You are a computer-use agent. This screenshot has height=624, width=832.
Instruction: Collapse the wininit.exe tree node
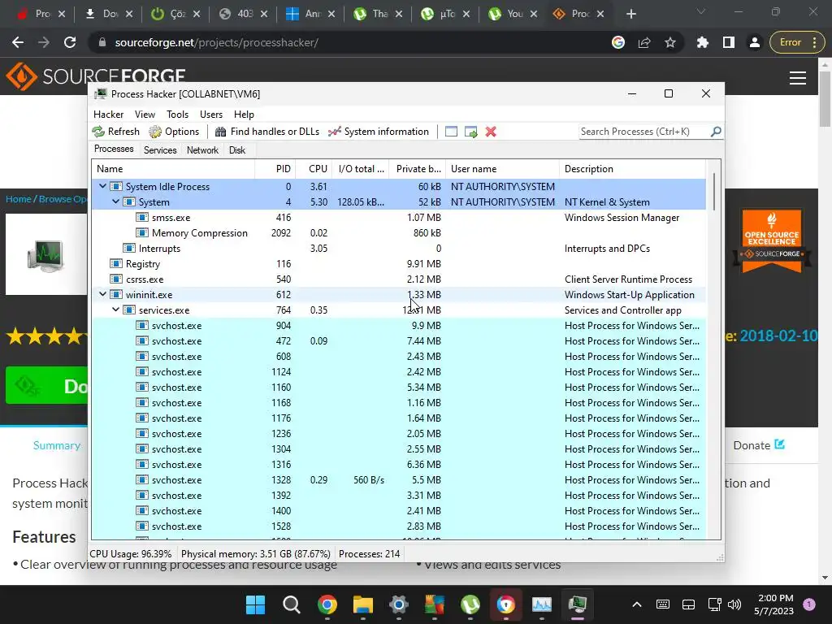coord(103,294)
